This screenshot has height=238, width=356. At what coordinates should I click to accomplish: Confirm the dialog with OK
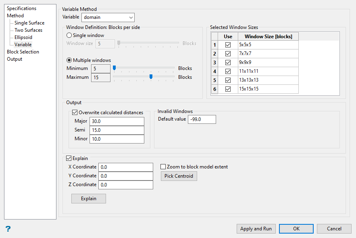[296, 229]
